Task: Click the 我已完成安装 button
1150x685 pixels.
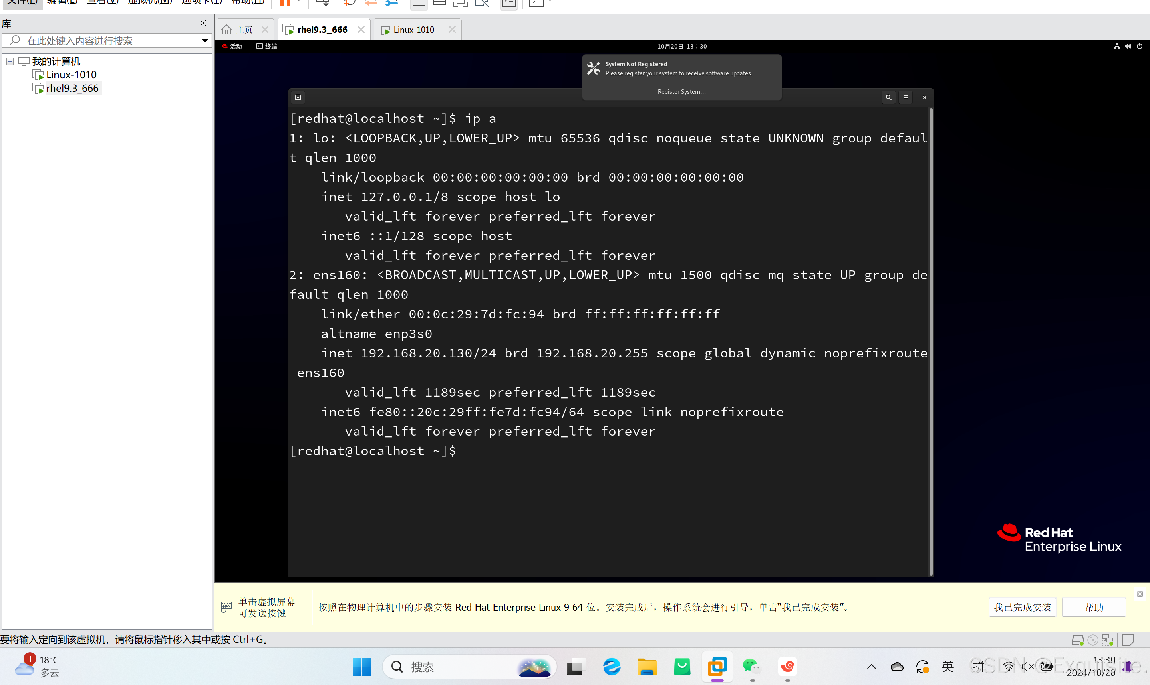Action: tap(1022, 607)
